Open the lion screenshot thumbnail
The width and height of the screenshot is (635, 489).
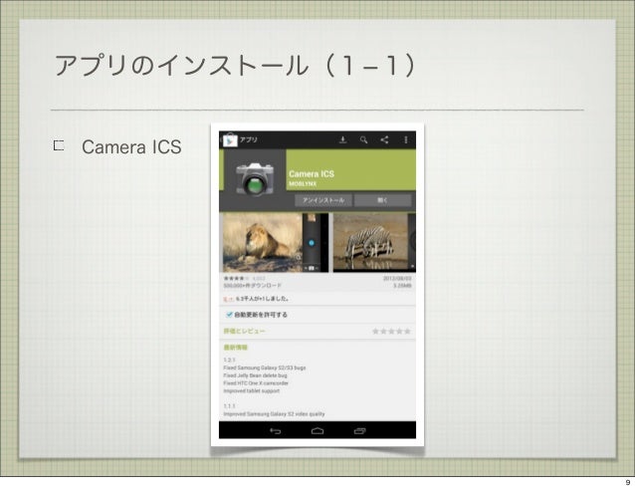(276, 242)
